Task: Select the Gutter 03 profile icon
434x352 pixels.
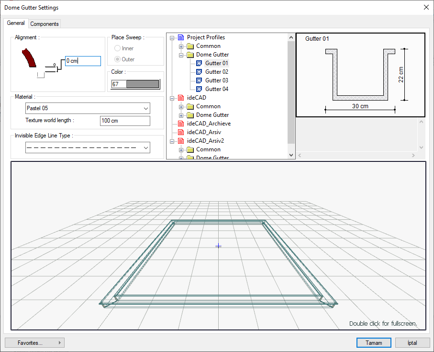Action: coord(200,80)
